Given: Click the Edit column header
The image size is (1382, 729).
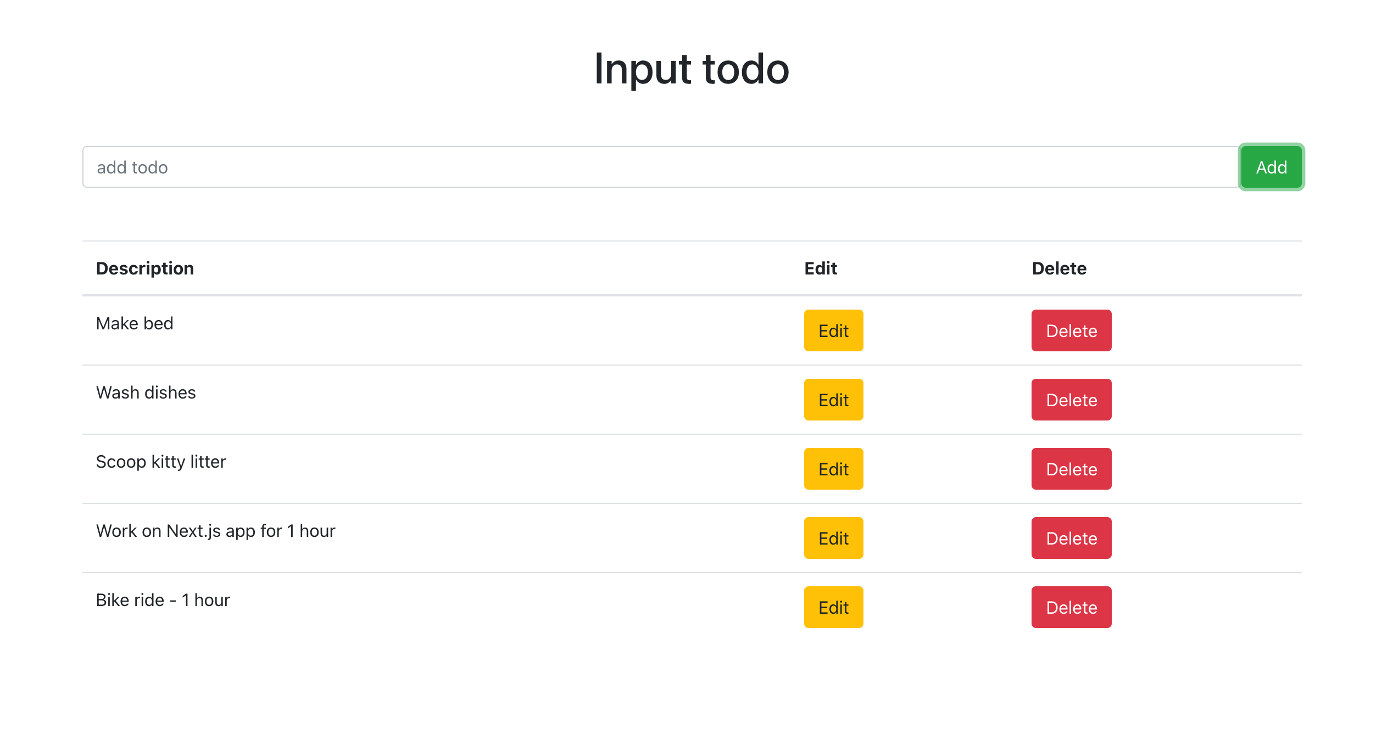Looking at the screenshot, I should click(820, 268).
